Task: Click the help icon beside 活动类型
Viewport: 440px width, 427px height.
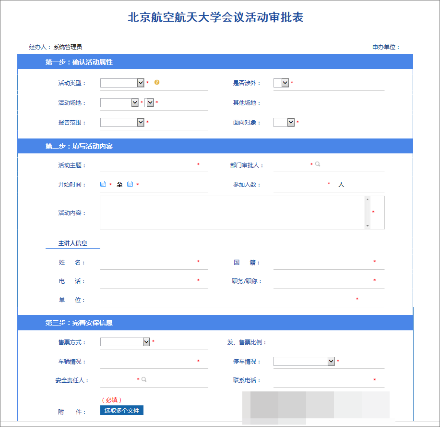Action: coord(157,82)
